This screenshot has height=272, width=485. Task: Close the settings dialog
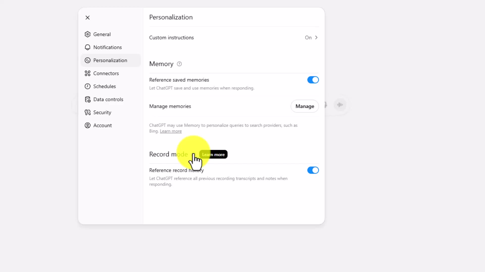pos(87,18)
